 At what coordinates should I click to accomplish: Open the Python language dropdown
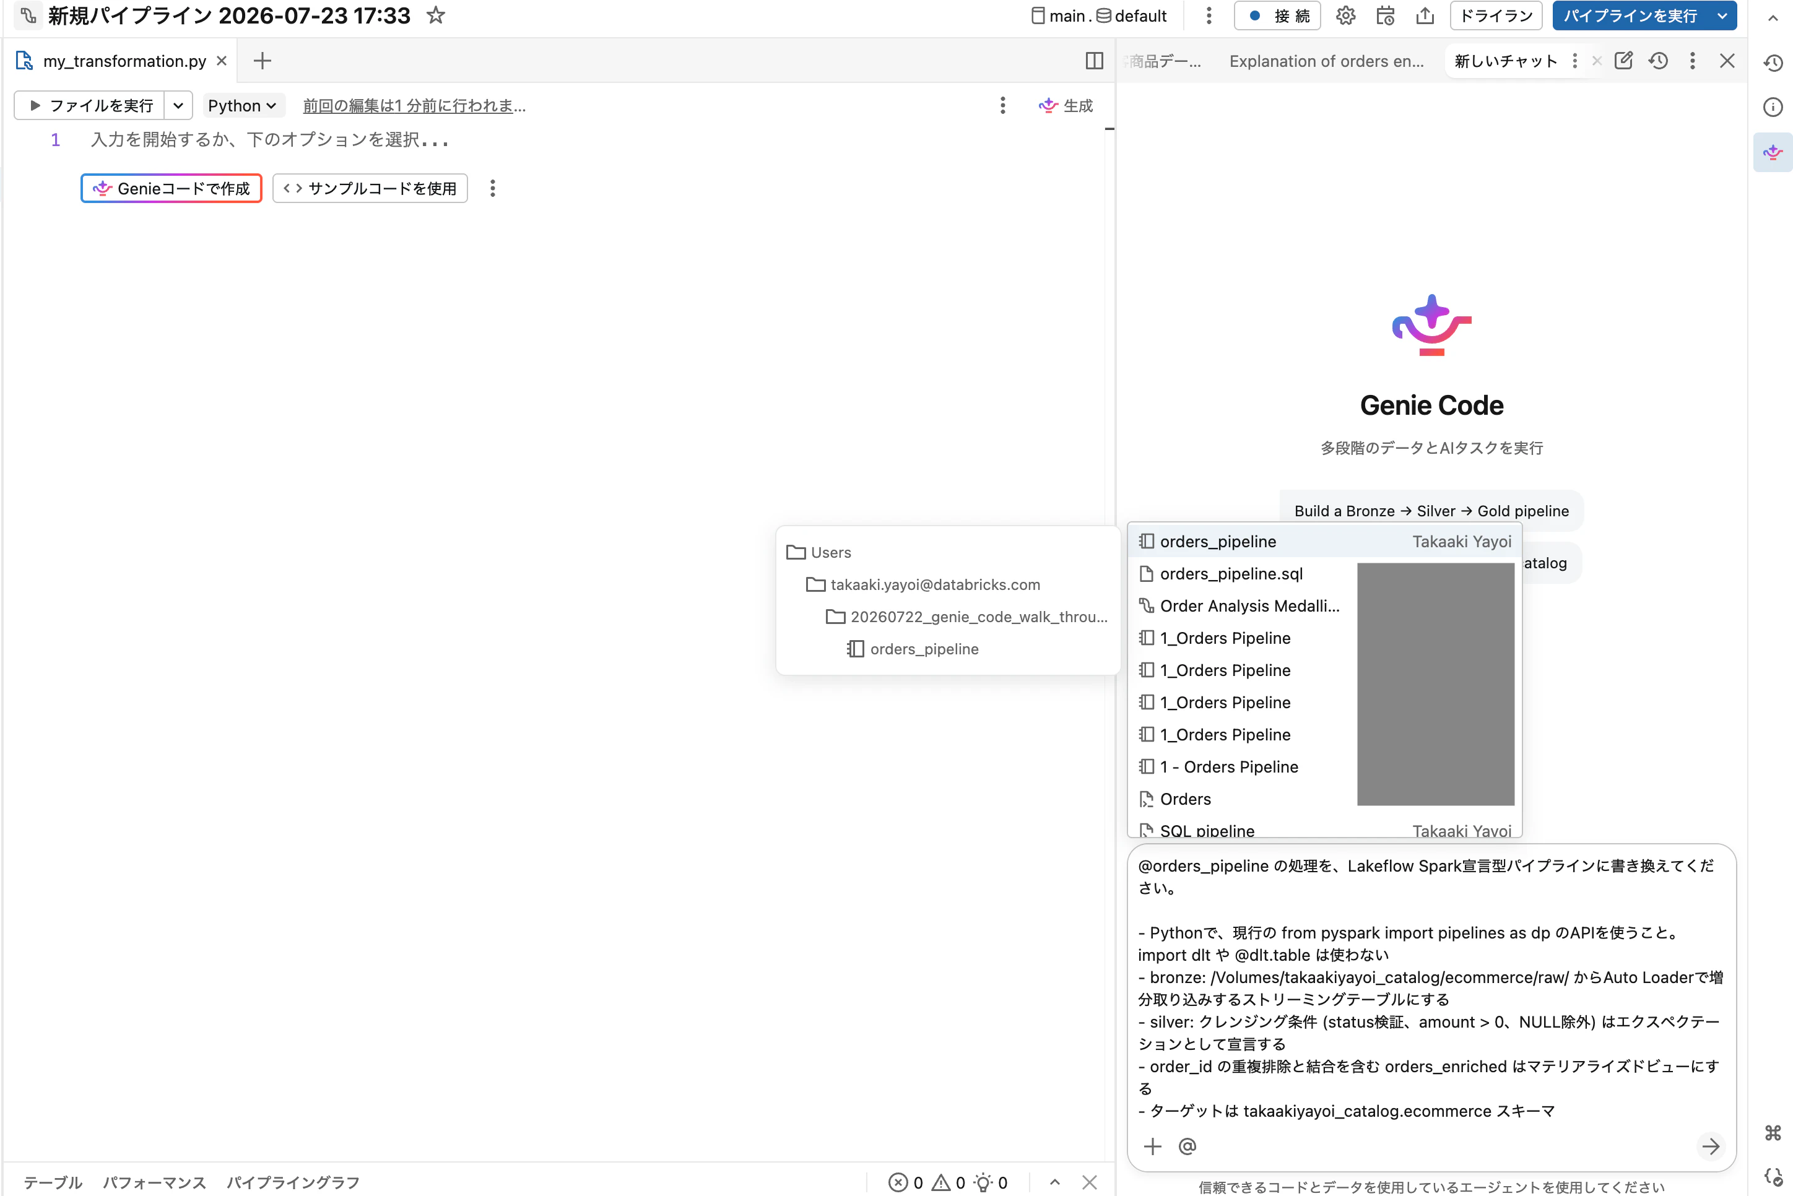(x=243, y=105)
